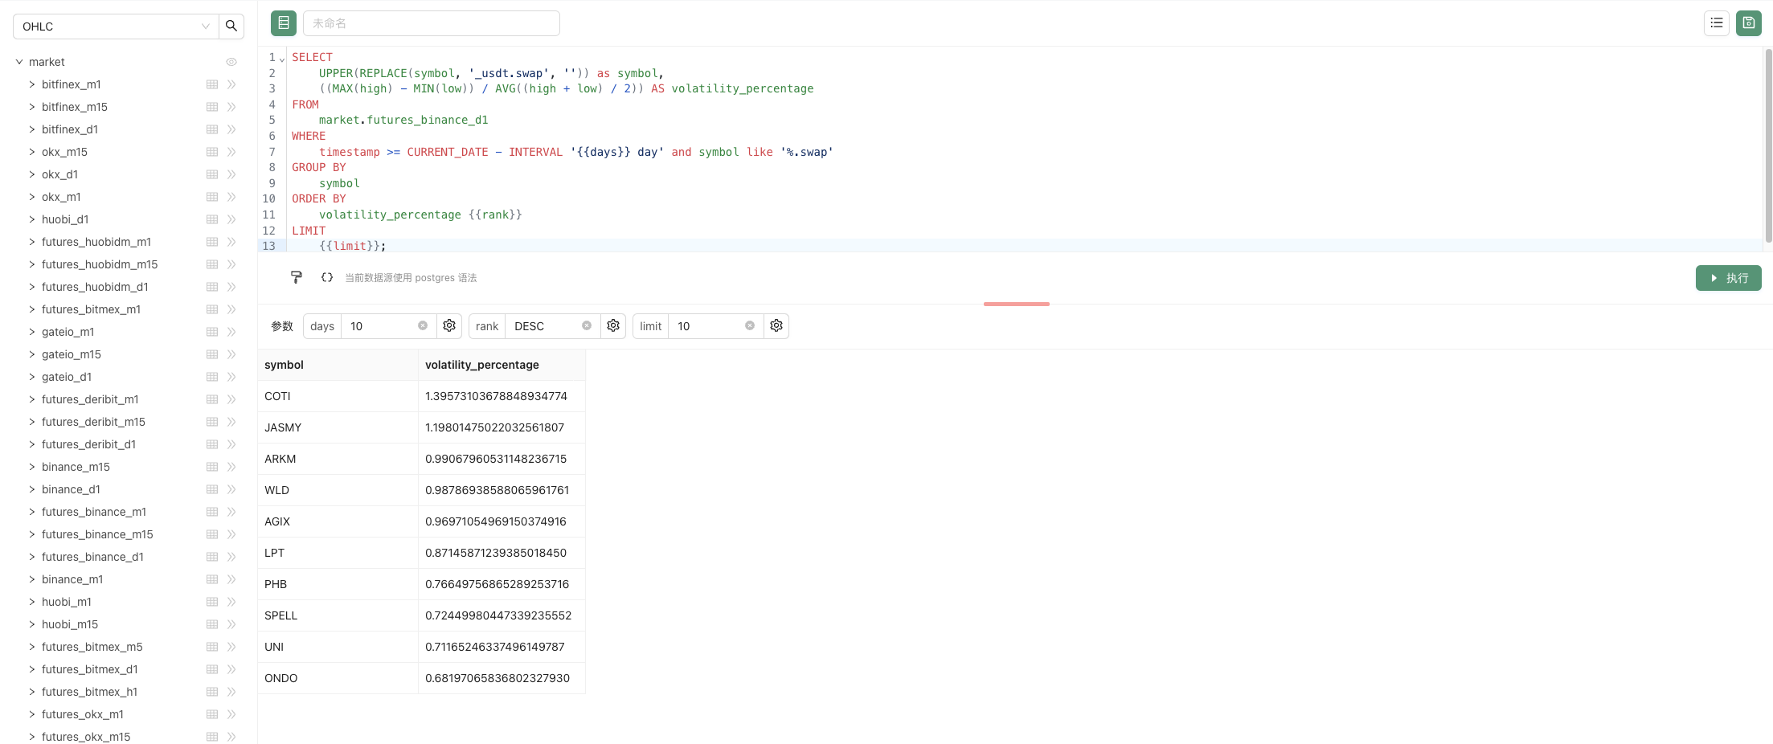Open the query list icon at top right
This screenshot has height=744, width=1773.
1716,23
